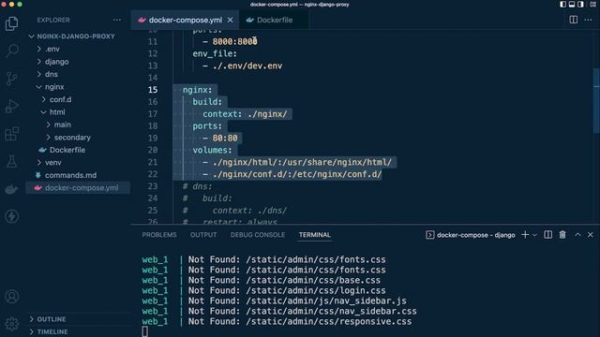
Task: Expand the django folder
Action: pyautogui.click(x=56, y=62)
